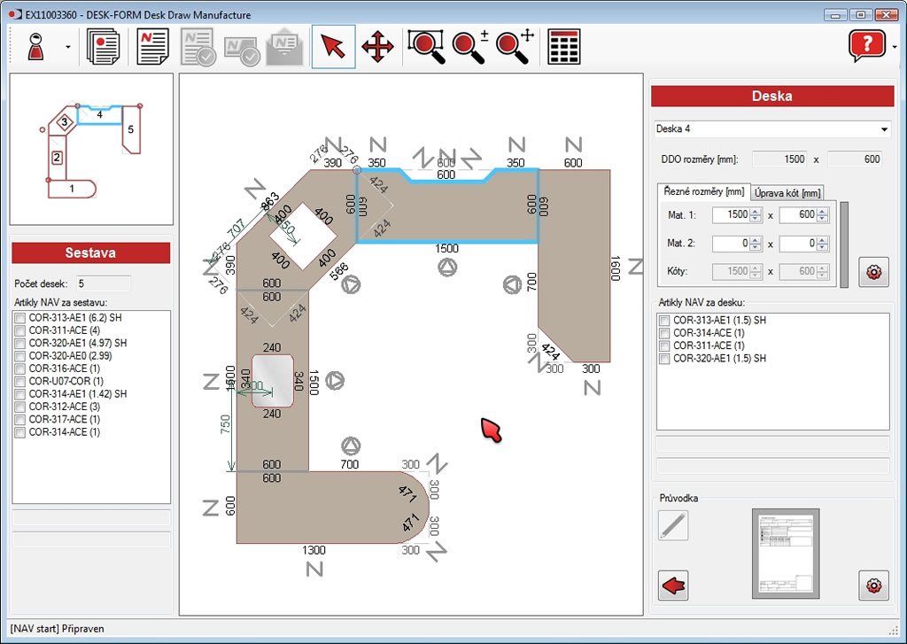Click the red help question mark icon
The image size is (907, 644).
pos(866,46)
